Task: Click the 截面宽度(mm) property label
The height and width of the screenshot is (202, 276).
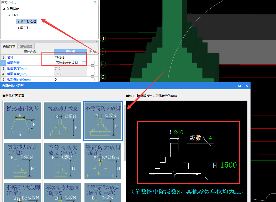Action: click(17, 68)
